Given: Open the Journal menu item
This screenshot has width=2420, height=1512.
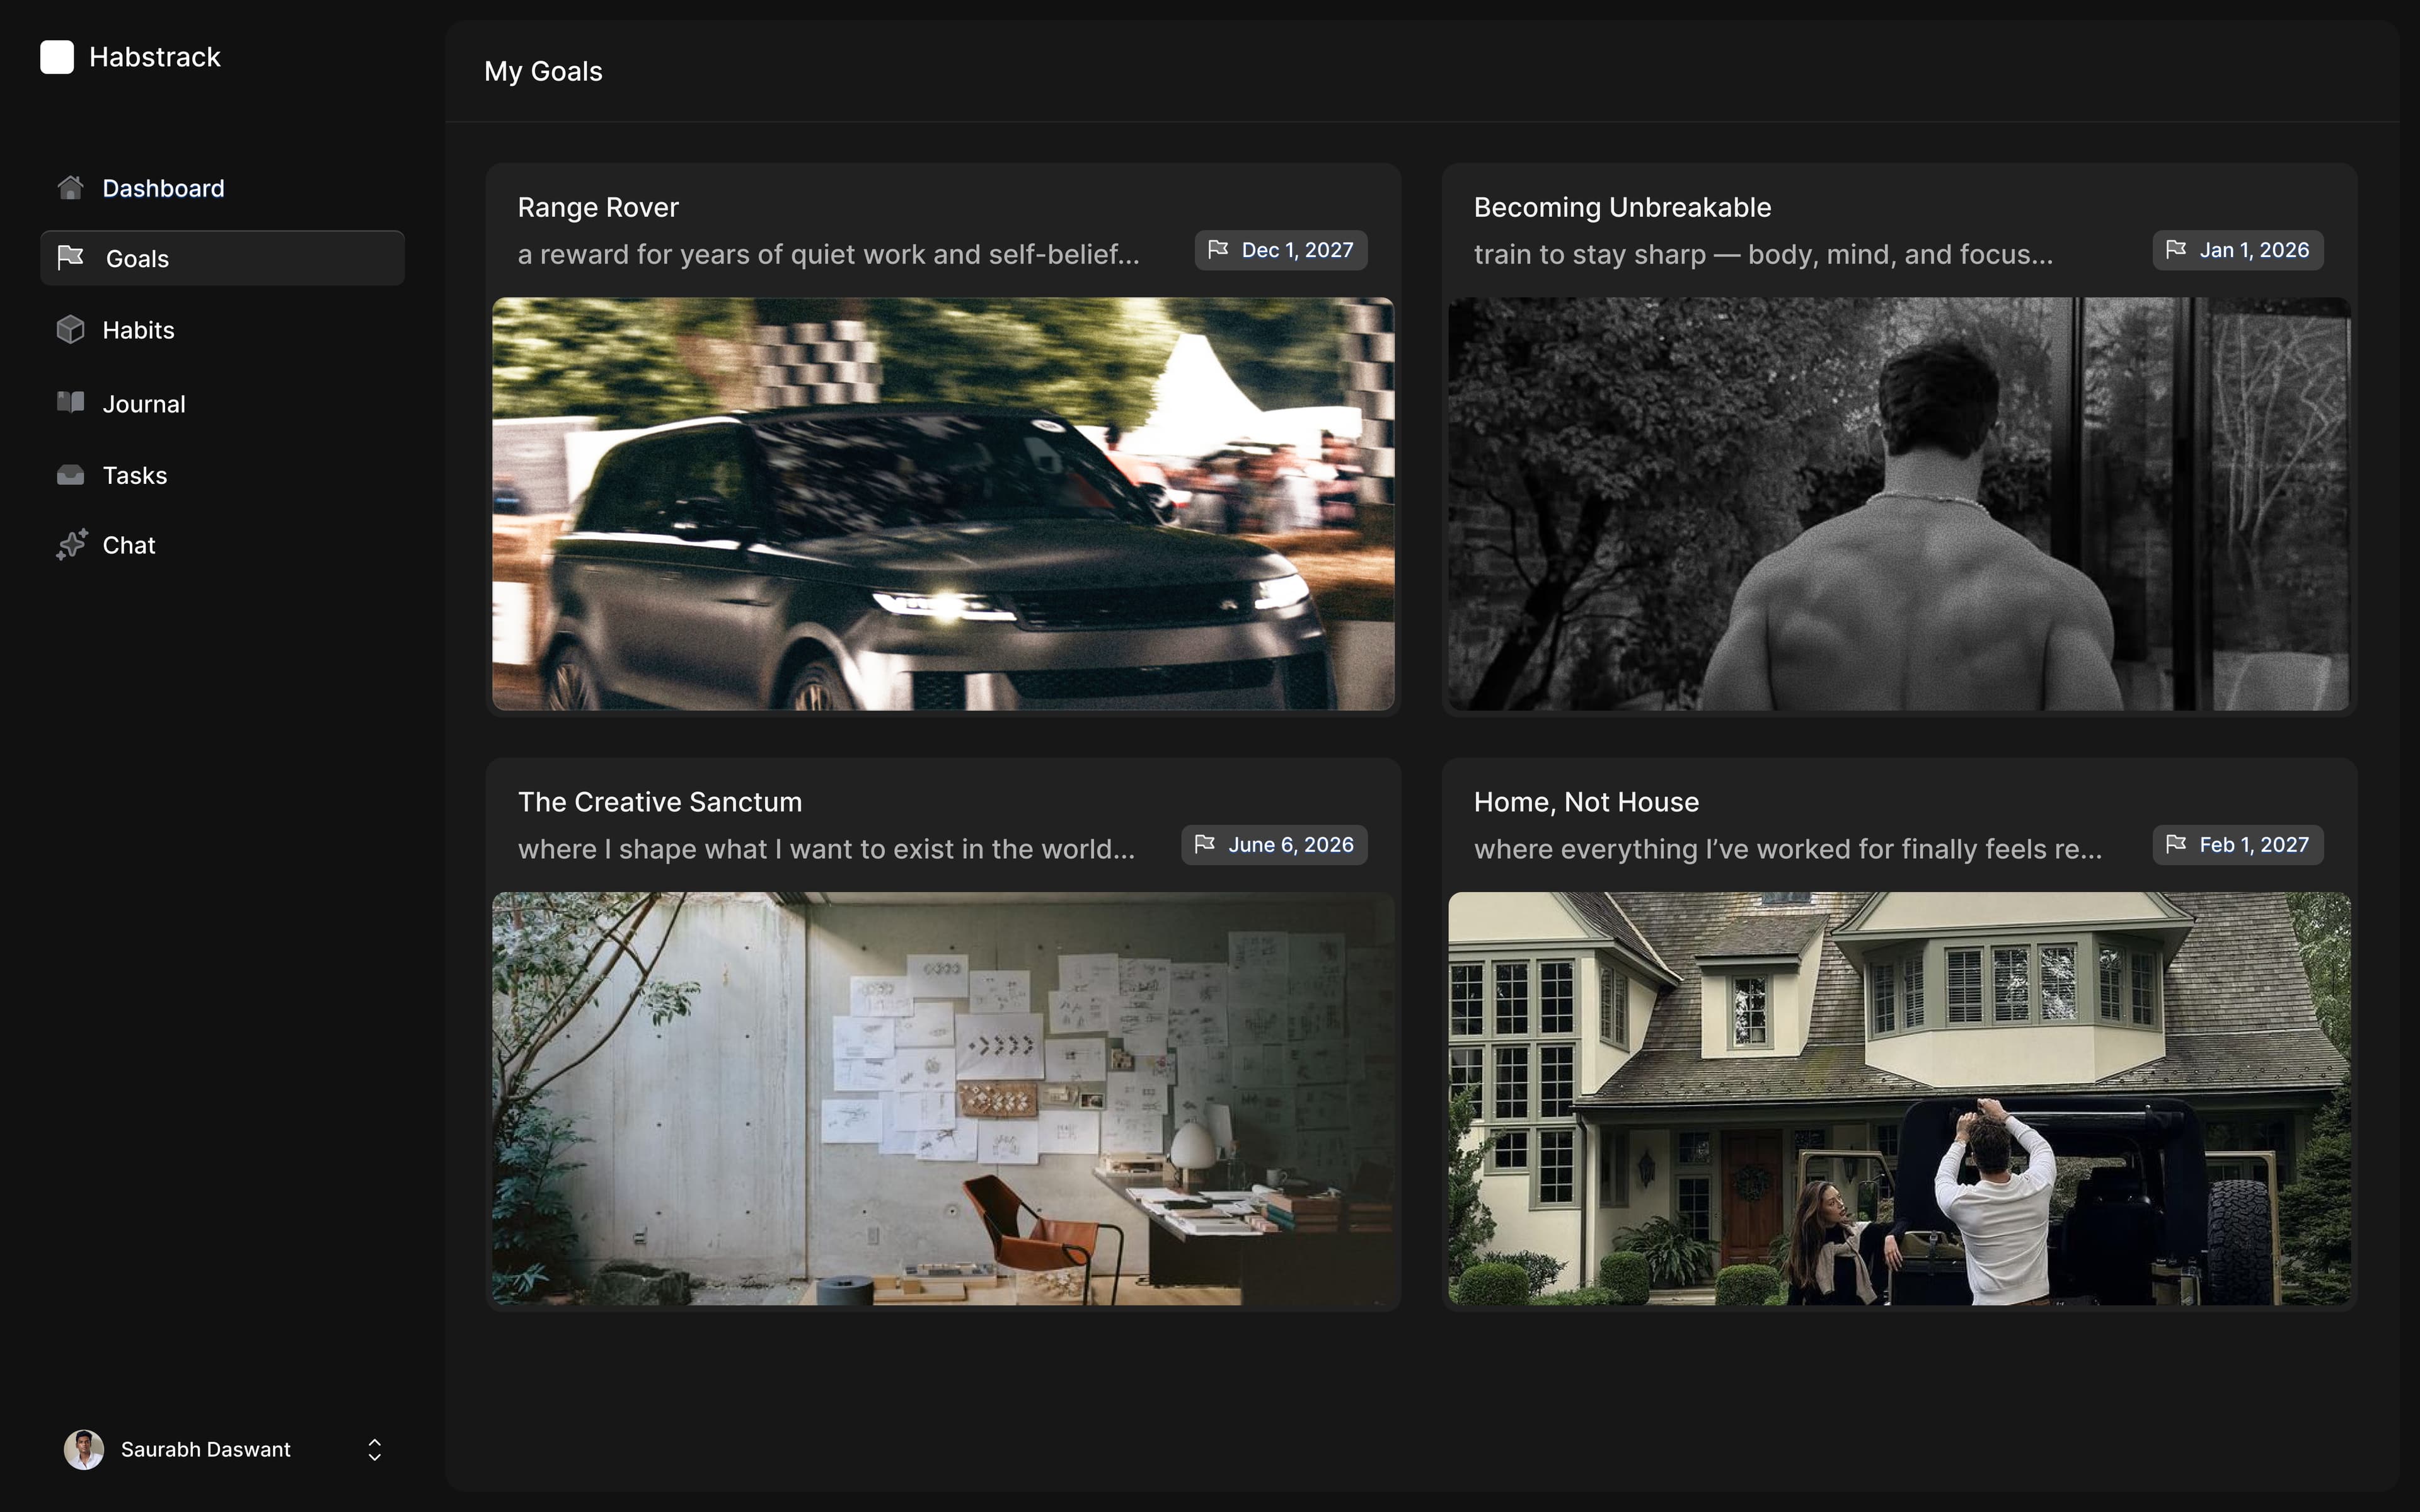Looking at the screenshot, I should (x=144, y=404).
